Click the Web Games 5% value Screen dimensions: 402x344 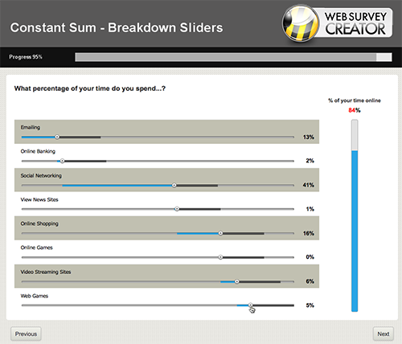[310, 305]
